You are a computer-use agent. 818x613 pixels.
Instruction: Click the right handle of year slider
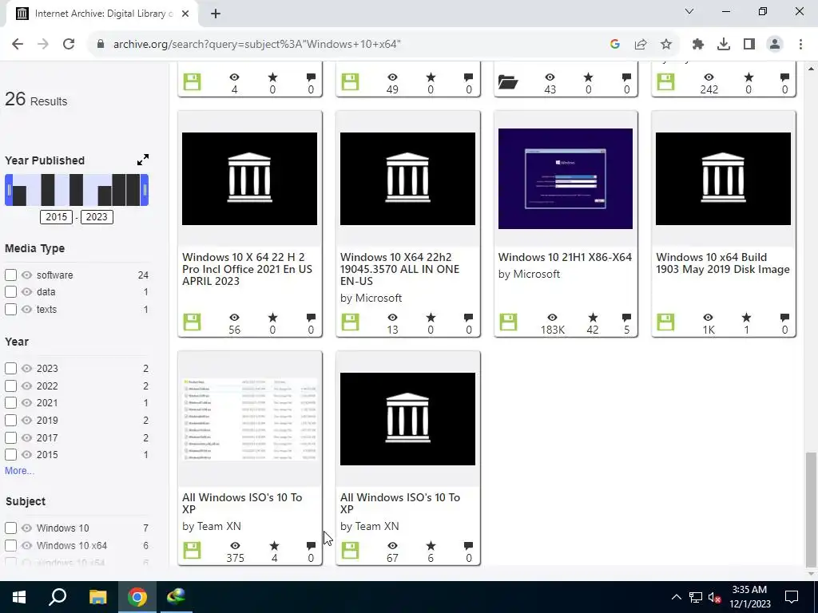coord(145,190)
